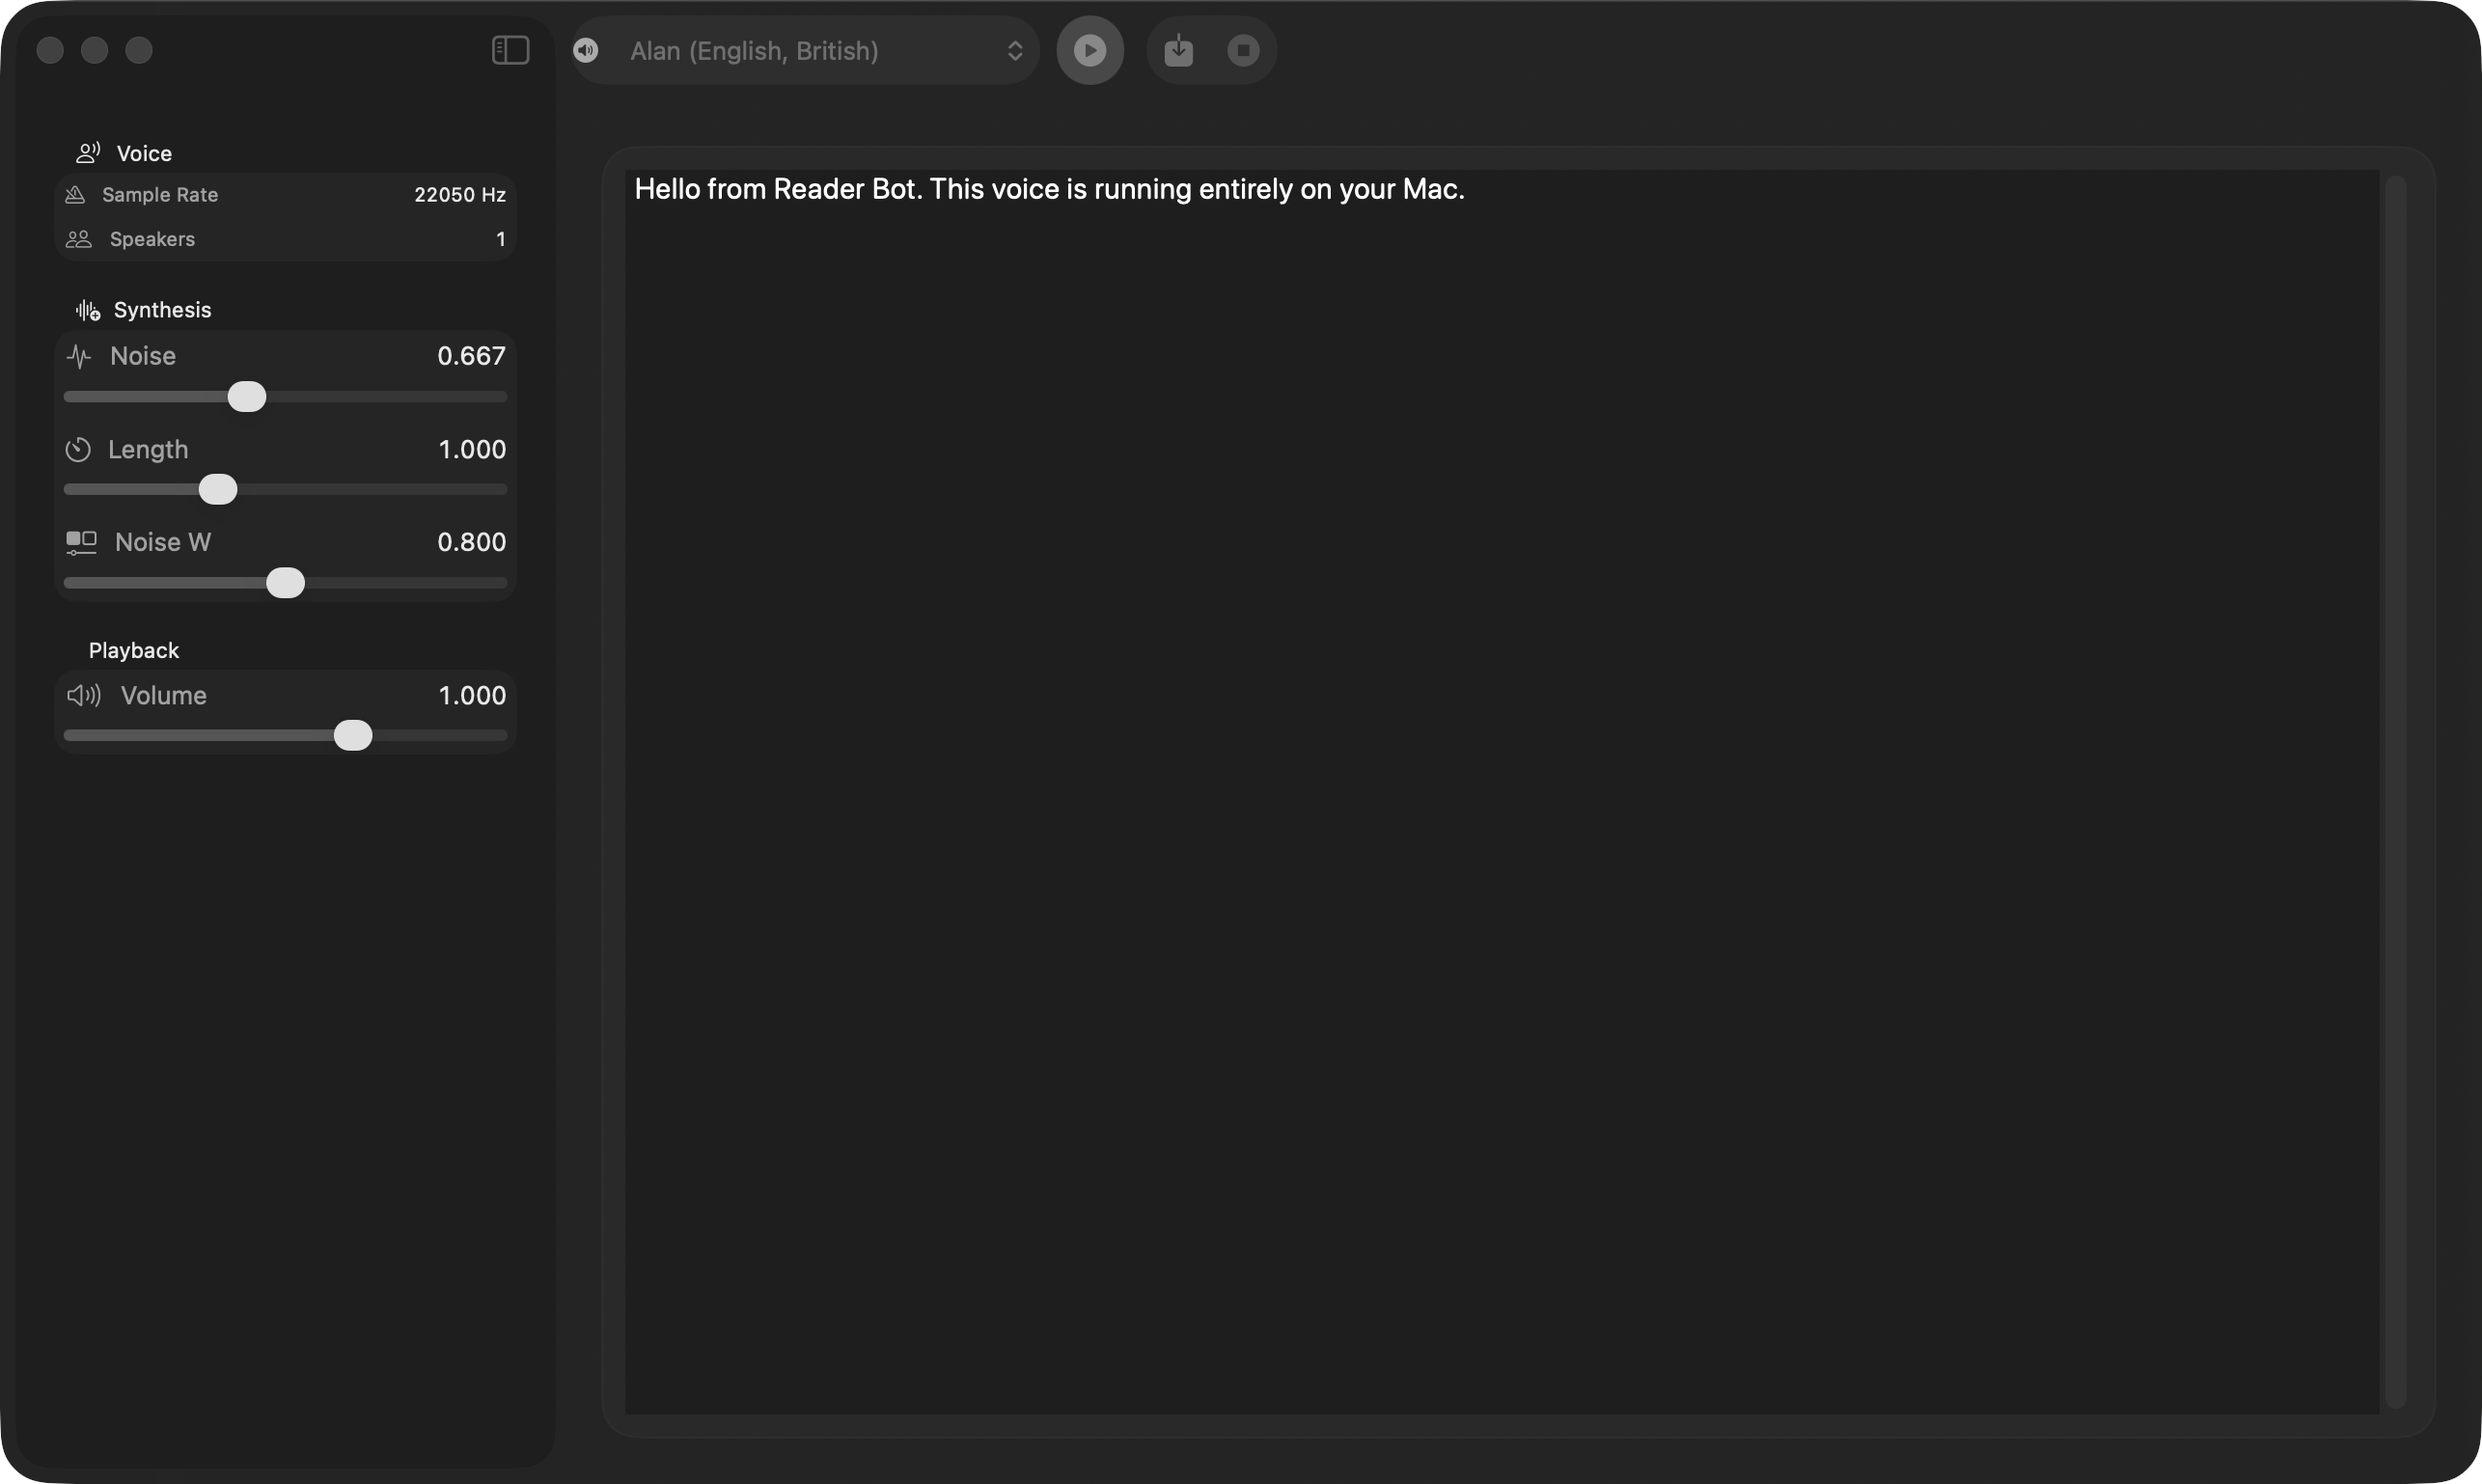This screenshot has width=2482, height=1484.
Task: Click the download audio button
Action: point(1177,50)
